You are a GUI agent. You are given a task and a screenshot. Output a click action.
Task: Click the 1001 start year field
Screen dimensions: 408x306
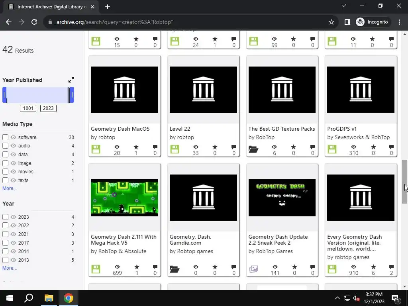28,108
